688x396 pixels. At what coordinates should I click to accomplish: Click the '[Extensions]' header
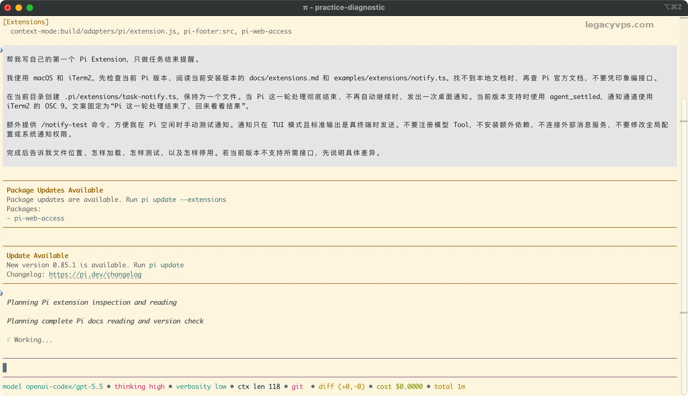pos(26,22)
